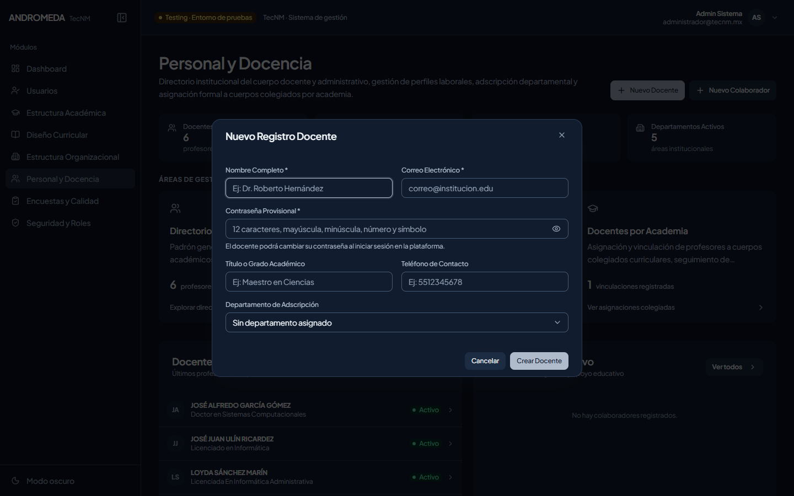Click the AS user avatar
This screenshot has height=496, width=794.
pyautogui.click(x=757, y=18)
